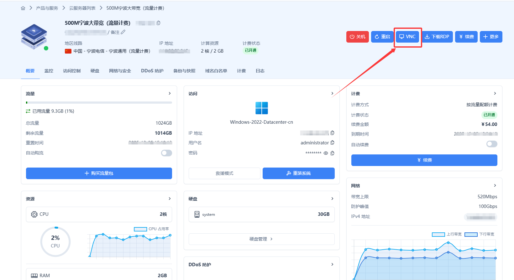
Task: Edit the remark with pencil icon
Action: coord(123,32)
